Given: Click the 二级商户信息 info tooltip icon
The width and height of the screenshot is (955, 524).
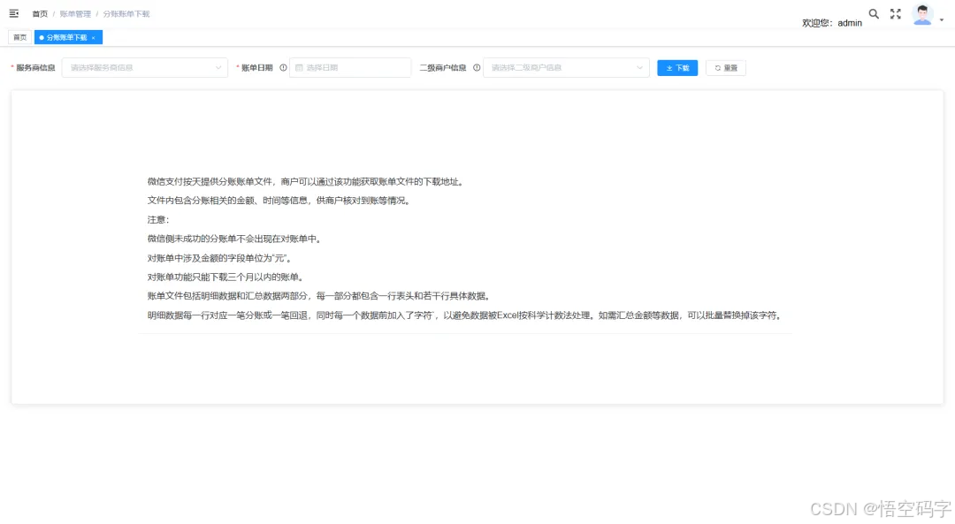Looking at the screenshot, I should (477, 67).
